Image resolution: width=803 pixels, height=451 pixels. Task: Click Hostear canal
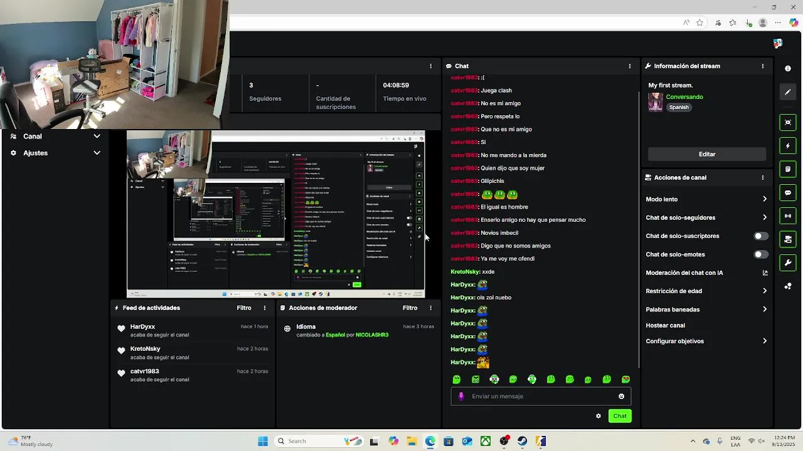665,326
